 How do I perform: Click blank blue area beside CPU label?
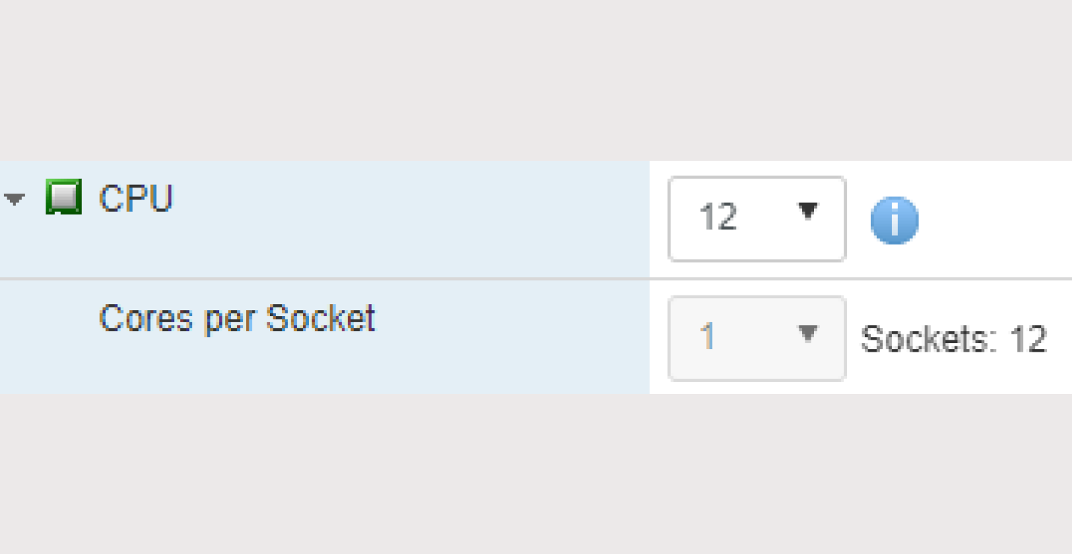402,214
